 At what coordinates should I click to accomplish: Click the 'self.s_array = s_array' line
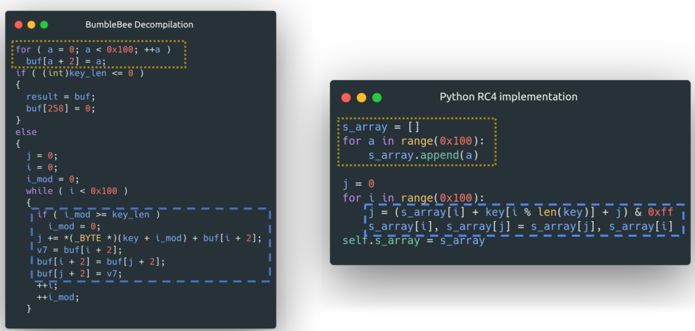coord(413,241)
